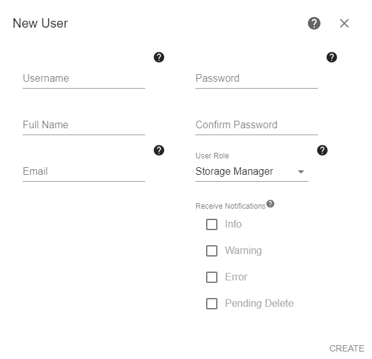Click the CREATE button
The width and height of the screenshot is (372, 359).
point(347,348)
